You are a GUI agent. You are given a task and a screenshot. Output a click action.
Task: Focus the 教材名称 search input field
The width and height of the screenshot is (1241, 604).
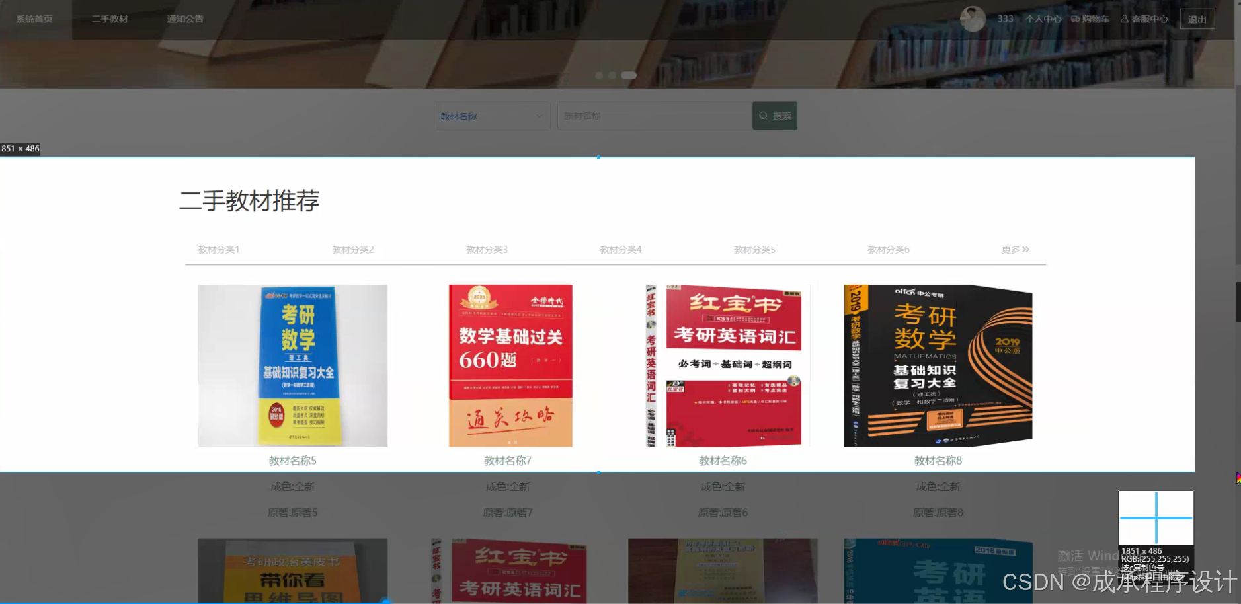pyautogui.click(x=655, y=116)
